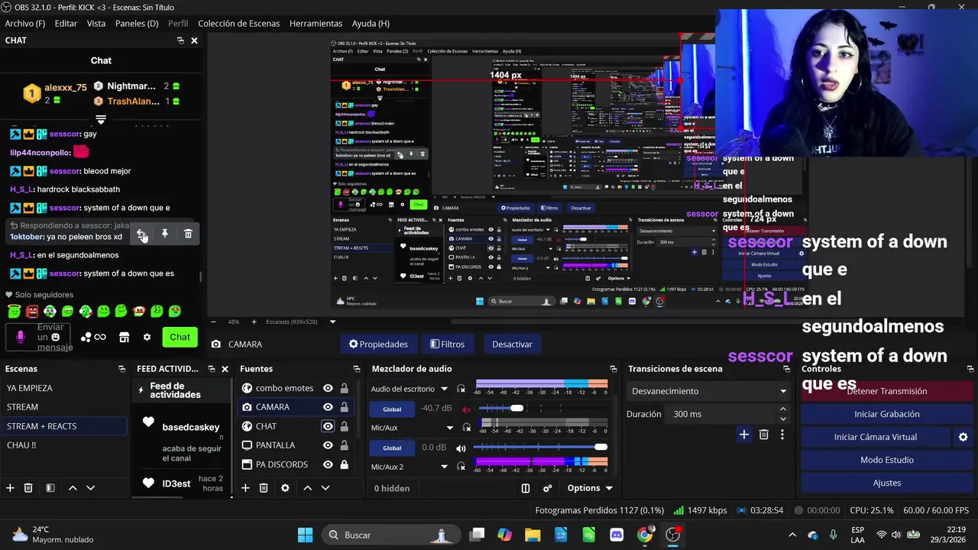This screenshot has width=978, height=550.
Task: Move the selected source up
Action: point(307,487)
